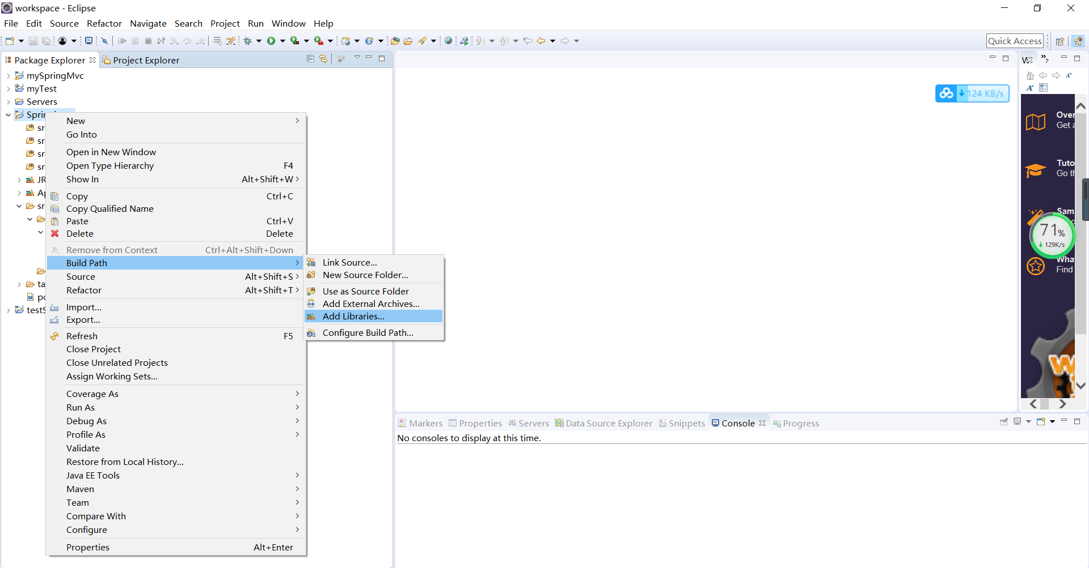Click the blue cloud download speed widget
The width and height of the screenshot is (1089, 568).
click(x=972, y=93)
